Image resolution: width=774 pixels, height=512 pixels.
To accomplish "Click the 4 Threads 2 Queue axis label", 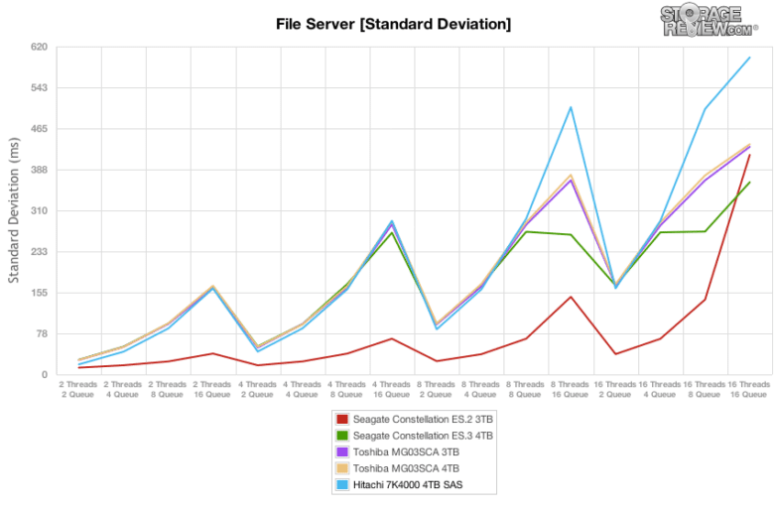I will (257, 389).
